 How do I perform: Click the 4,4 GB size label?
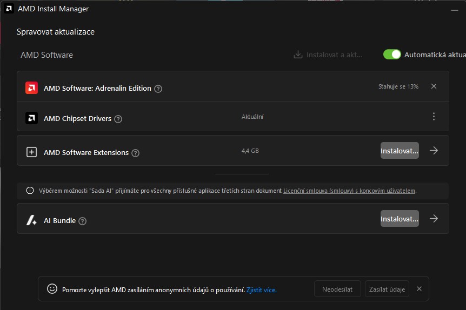click(x=250, y=151)
